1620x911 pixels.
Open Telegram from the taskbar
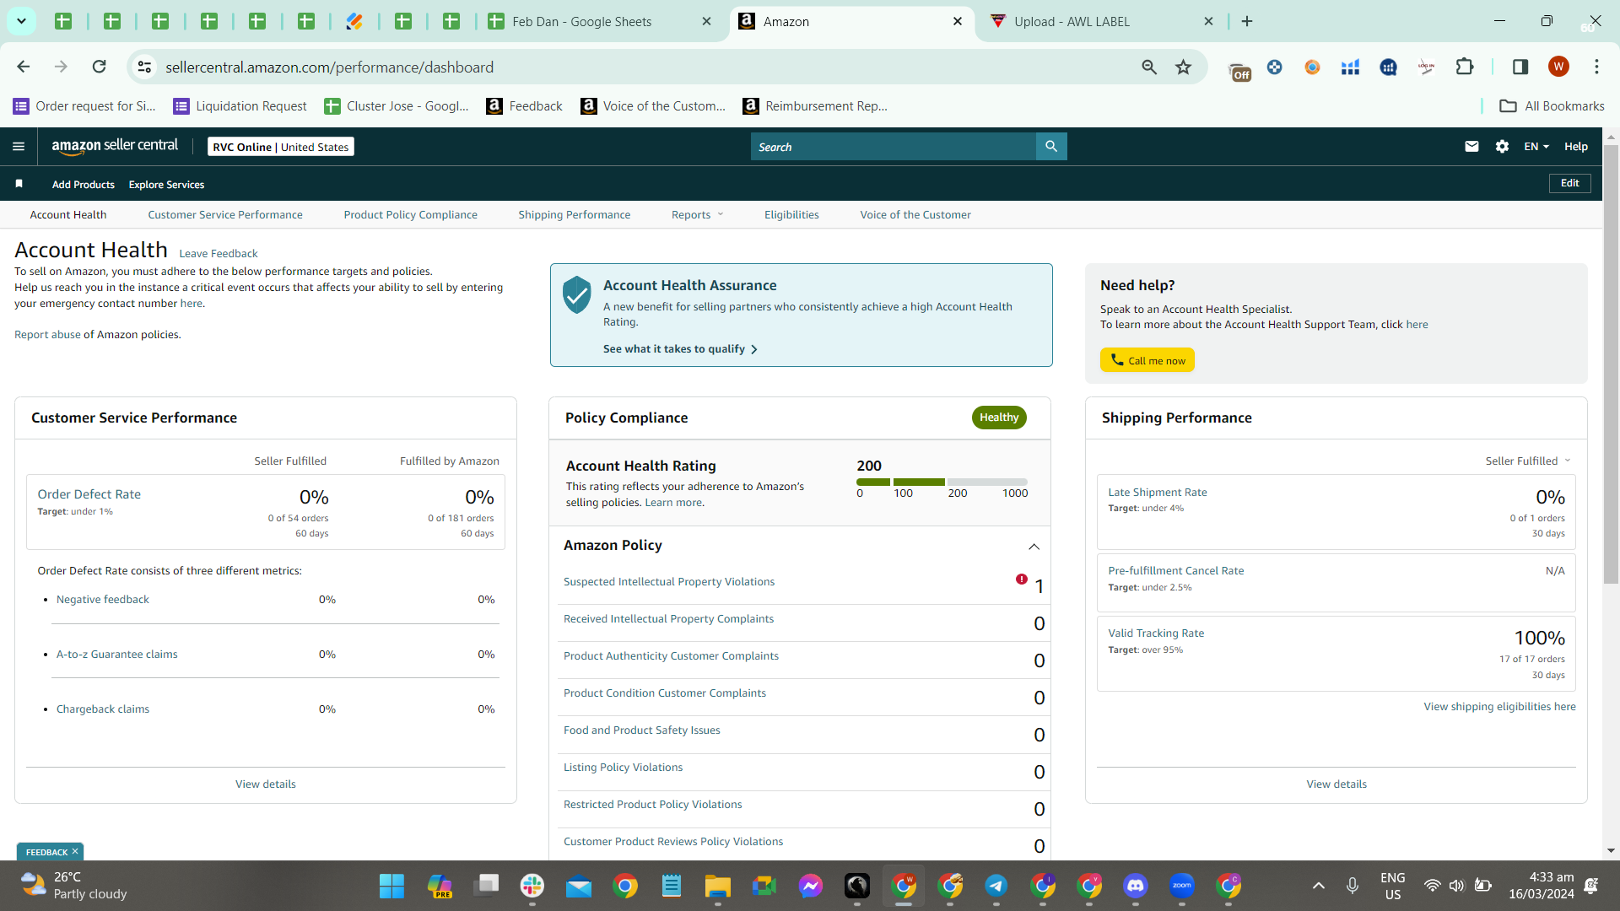(x=996, y=886)
